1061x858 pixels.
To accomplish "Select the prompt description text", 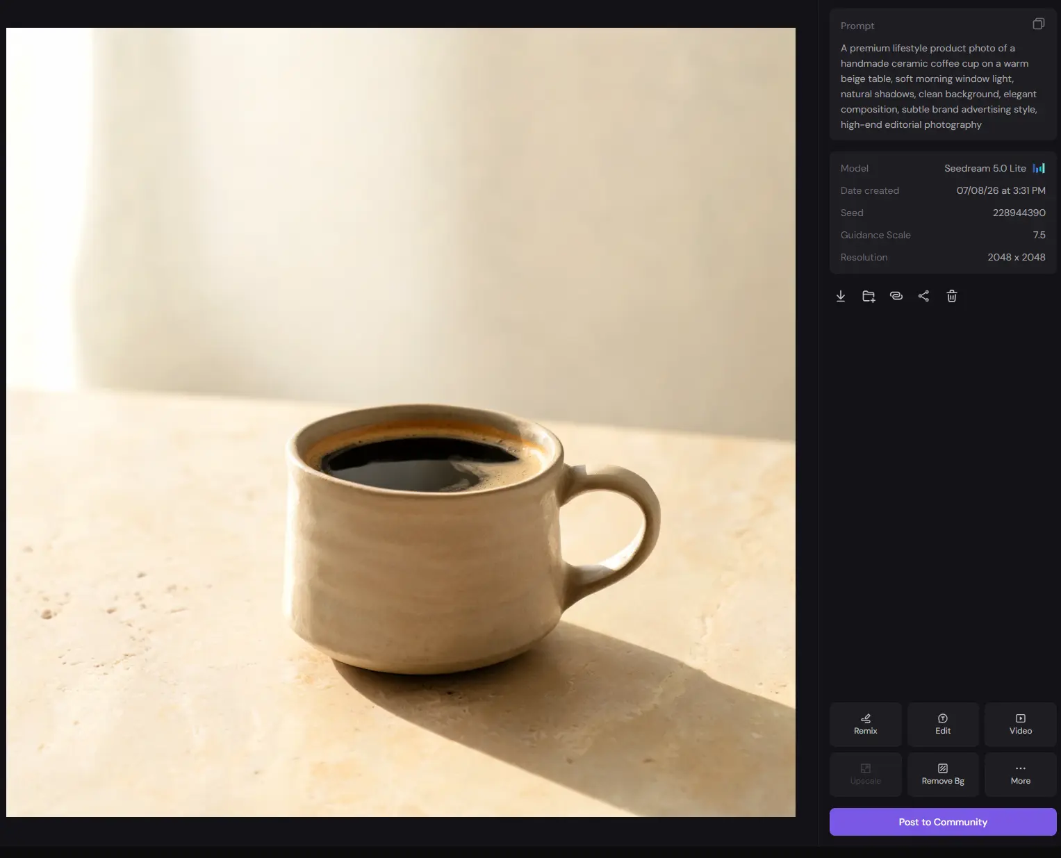I will tap(939, 86).
